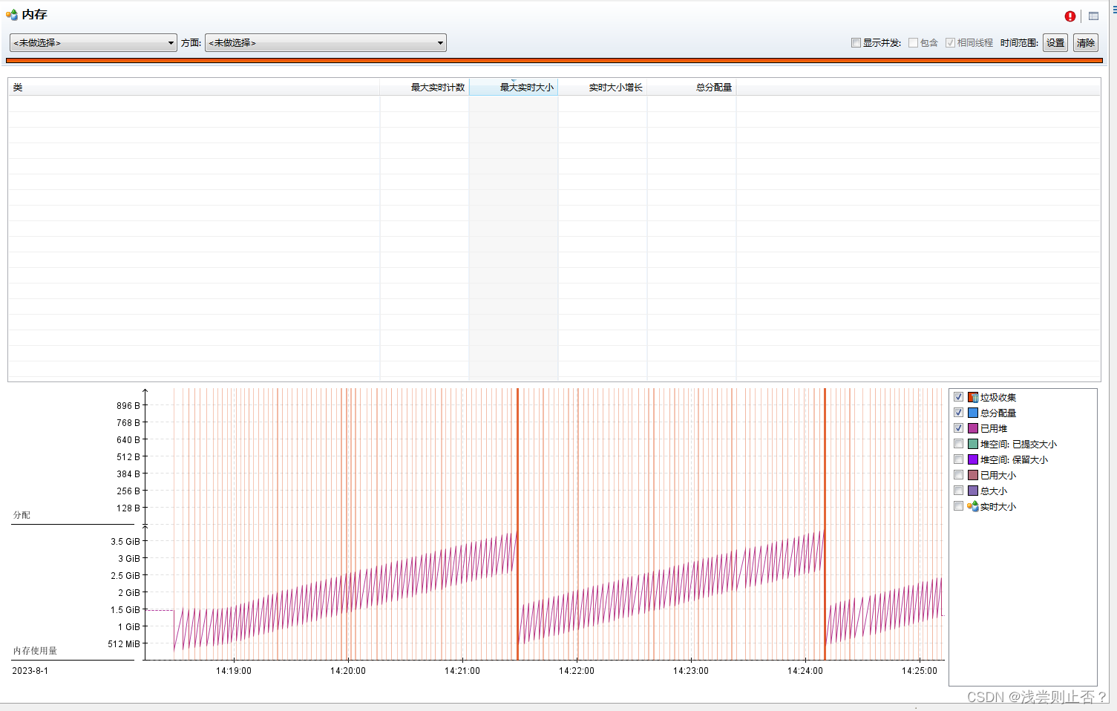The width and height of the screenshot is (1117, 711).
Task: Click the memory page icon beside 内存 title
Action: tap(12, 14)
